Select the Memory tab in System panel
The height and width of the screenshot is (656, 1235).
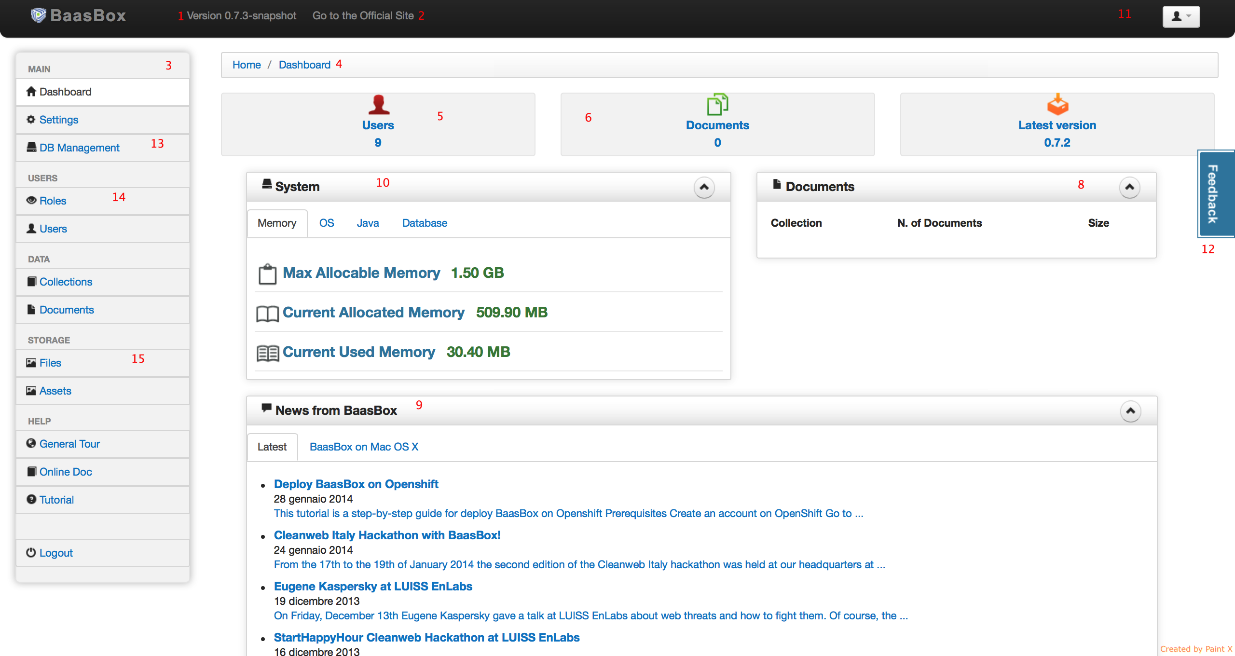277,223
